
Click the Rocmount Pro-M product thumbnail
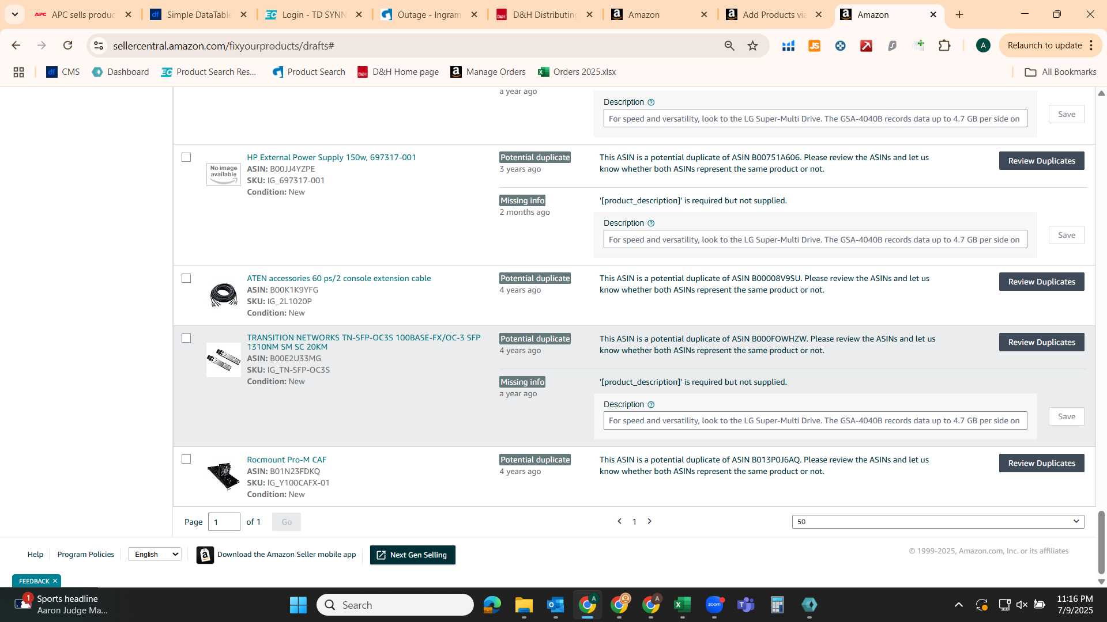pos(224,476)
